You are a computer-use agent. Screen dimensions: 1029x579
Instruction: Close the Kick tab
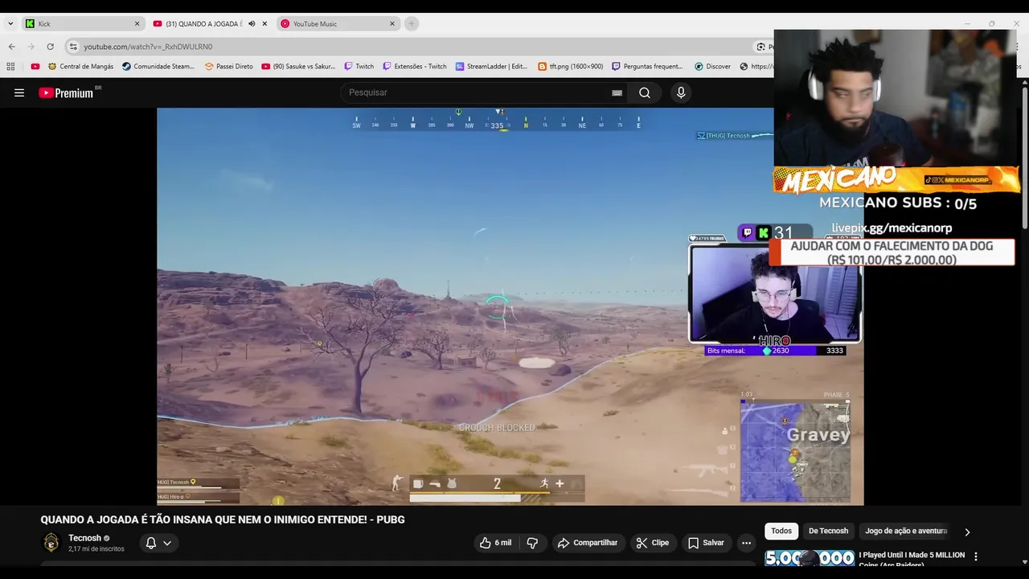pos(137,23)
